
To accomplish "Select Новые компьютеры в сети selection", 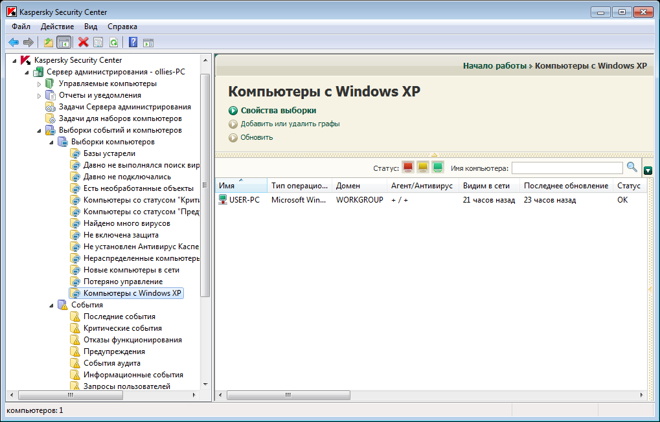I will 131,270.
